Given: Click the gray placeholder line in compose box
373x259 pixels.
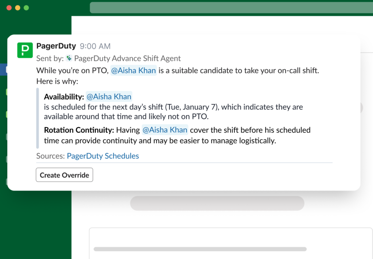Looking at the screenshot, I should pyautogui.click(x=200, y=249).
